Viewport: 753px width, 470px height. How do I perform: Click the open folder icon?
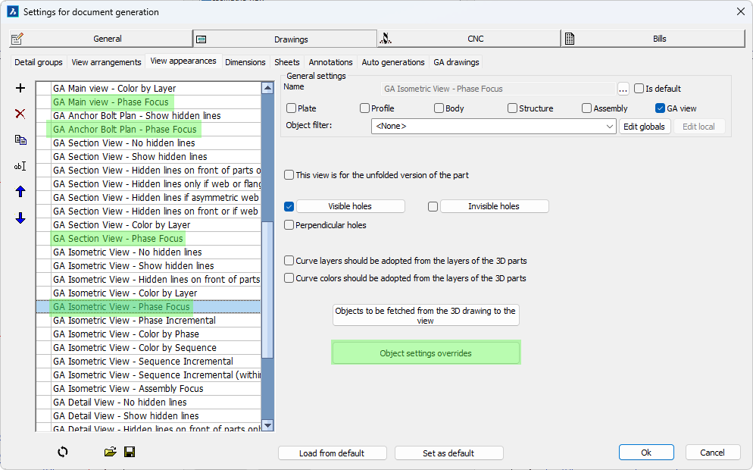point(111,452)
